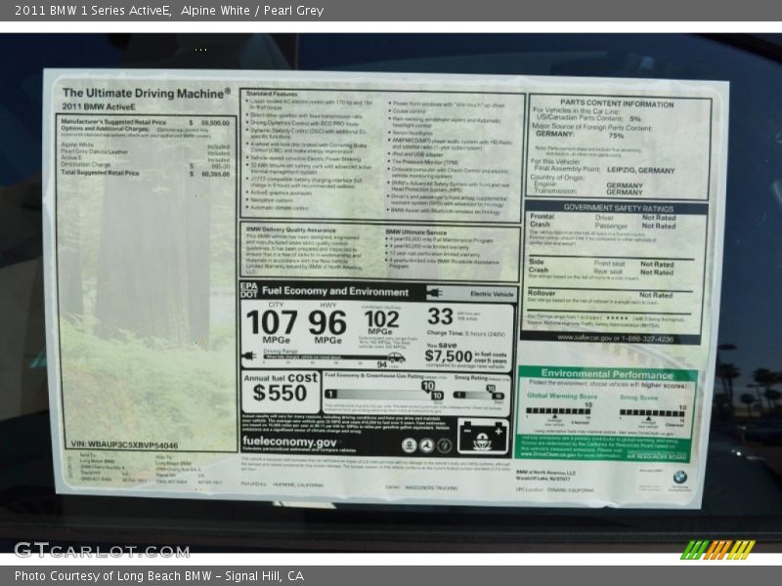The width and height of the screenshot is (782, 586).
Task: Click 'Total Suggested Retail Price' row
Action: [x=145, y=174]
